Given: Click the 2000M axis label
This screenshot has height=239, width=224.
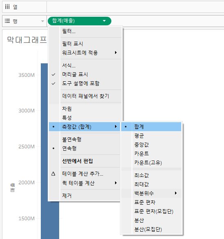Looking at the screenshot, I should click(x=27, y=183).
